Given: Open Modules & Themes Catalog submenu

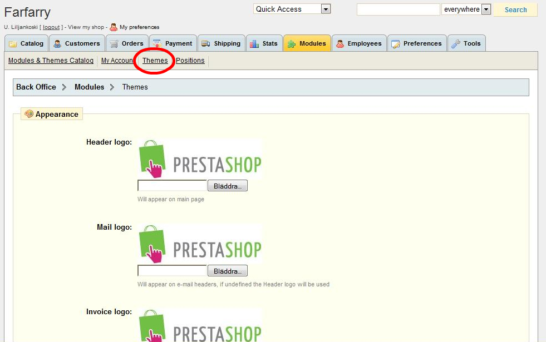Looking at the screenshot, I should (51, 61).
